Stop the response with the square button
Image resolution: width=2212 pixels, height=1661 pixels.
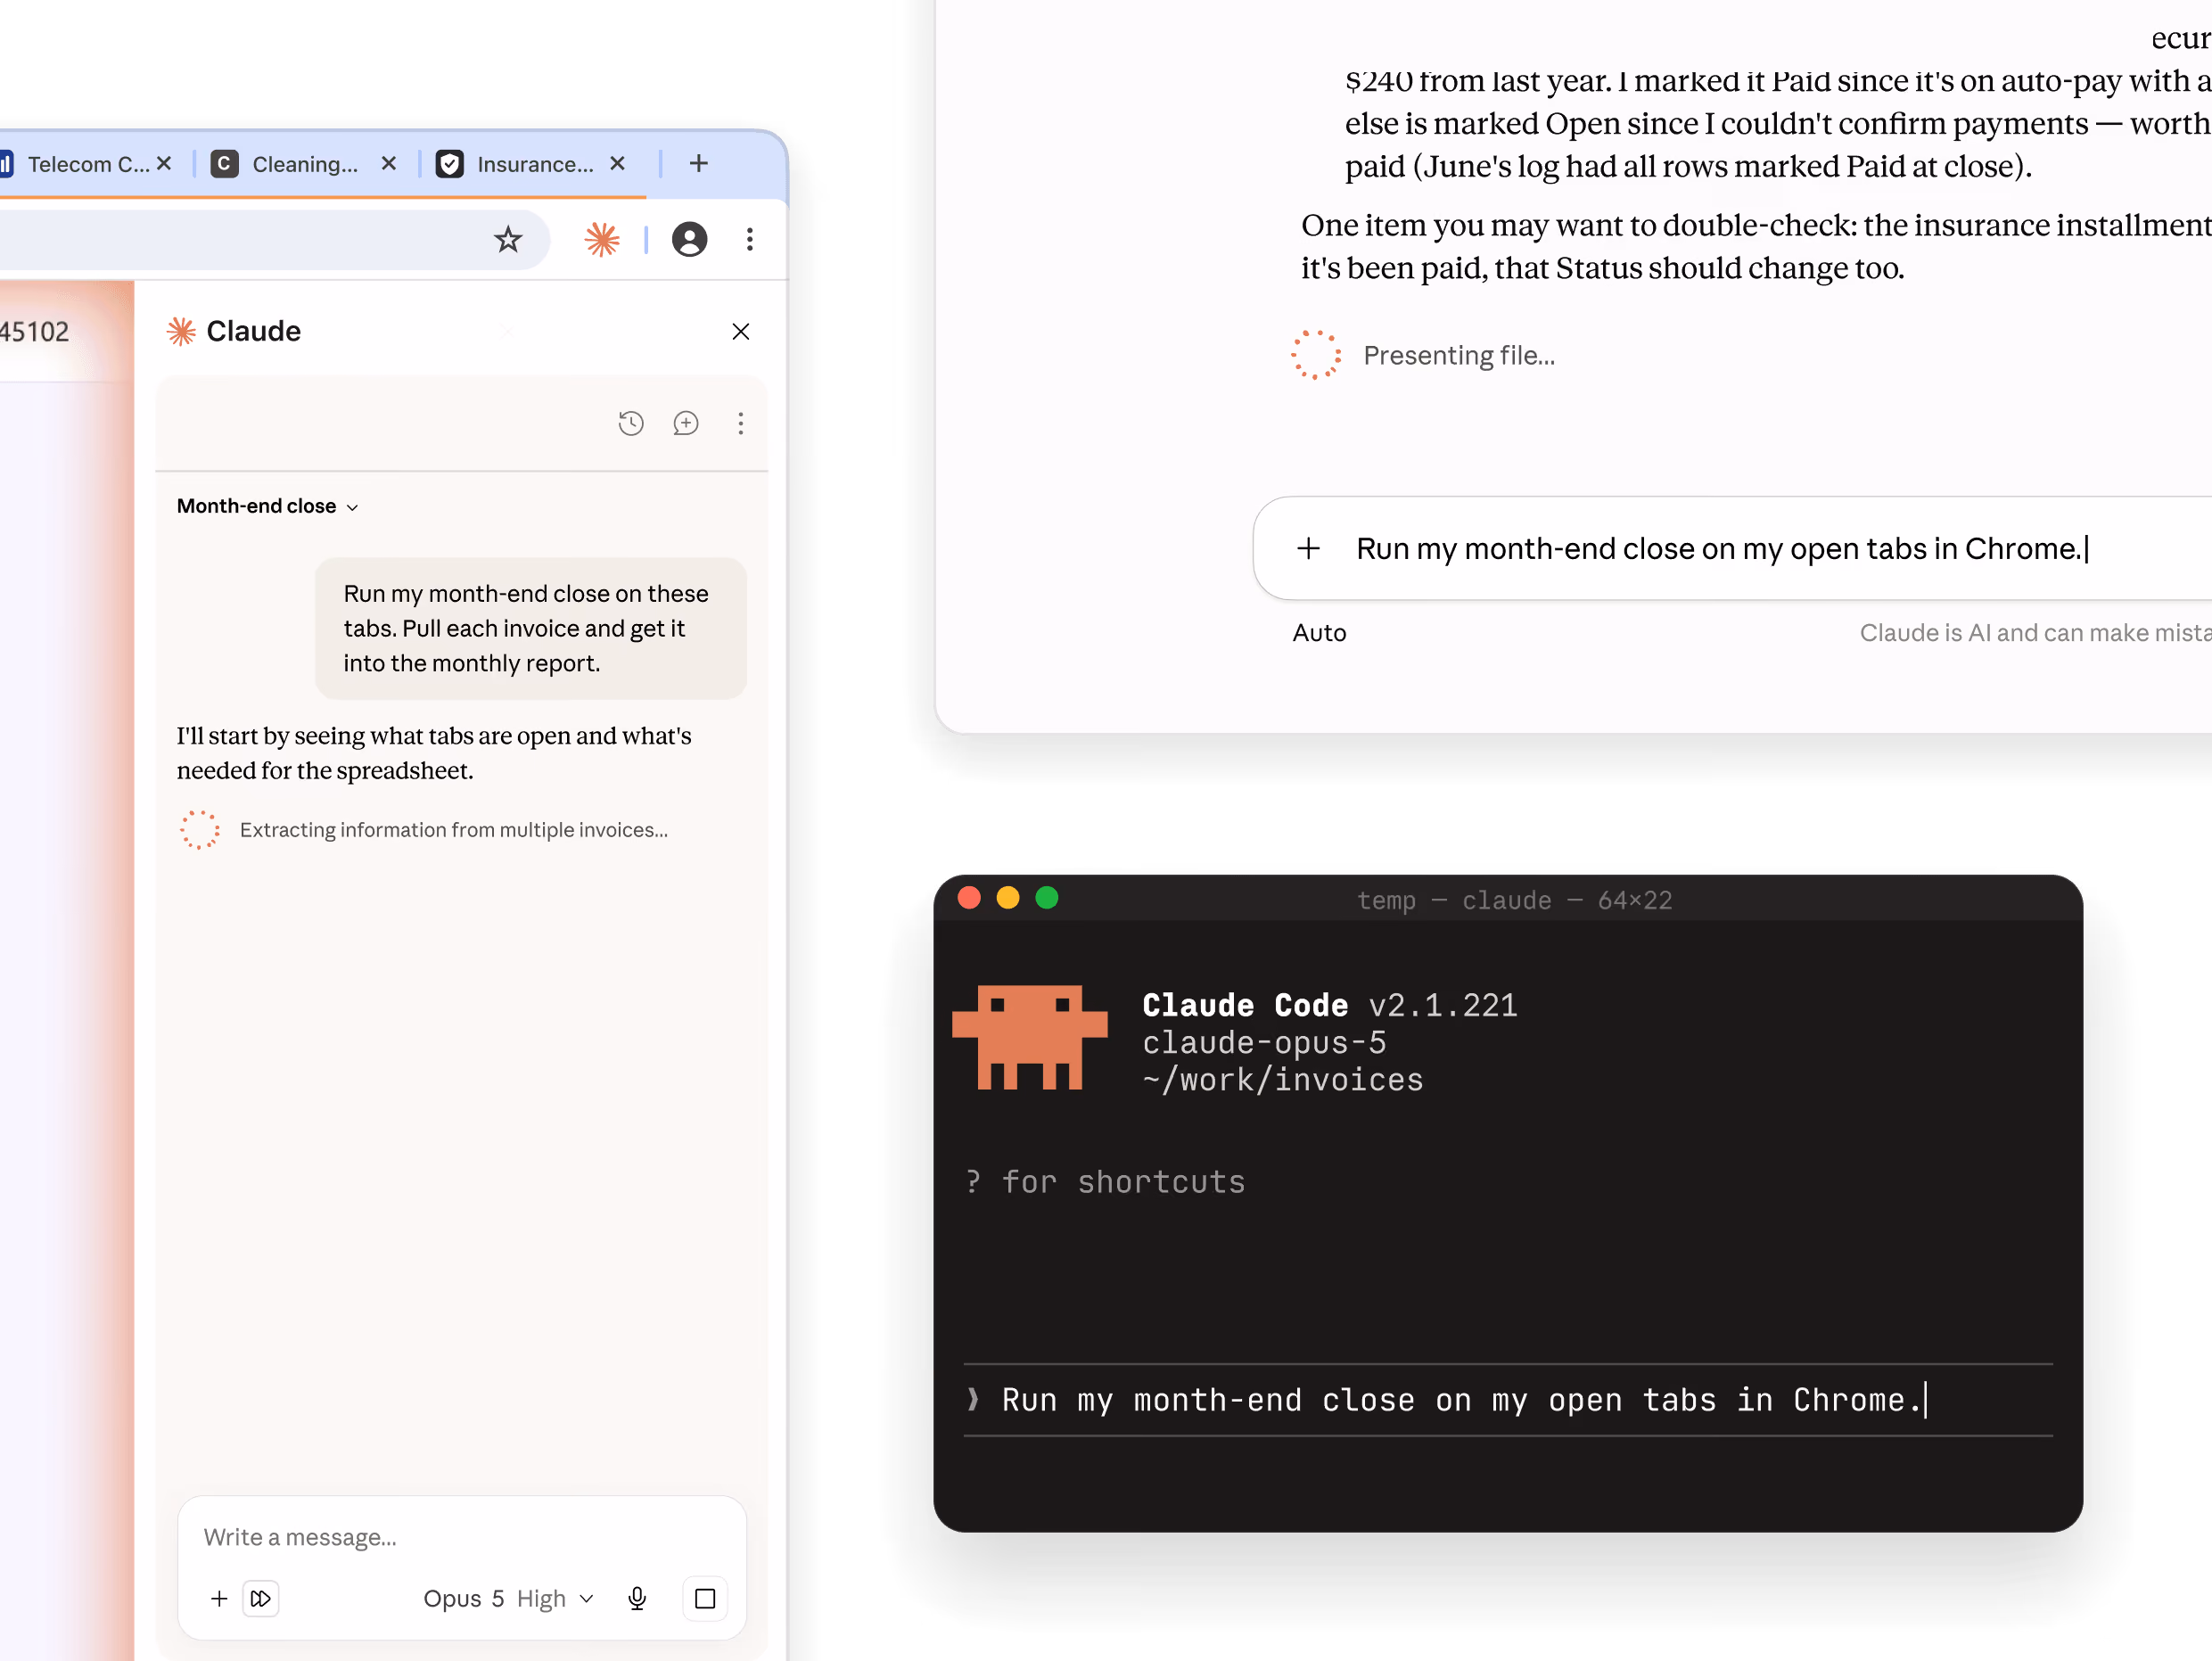point(705,1599)
